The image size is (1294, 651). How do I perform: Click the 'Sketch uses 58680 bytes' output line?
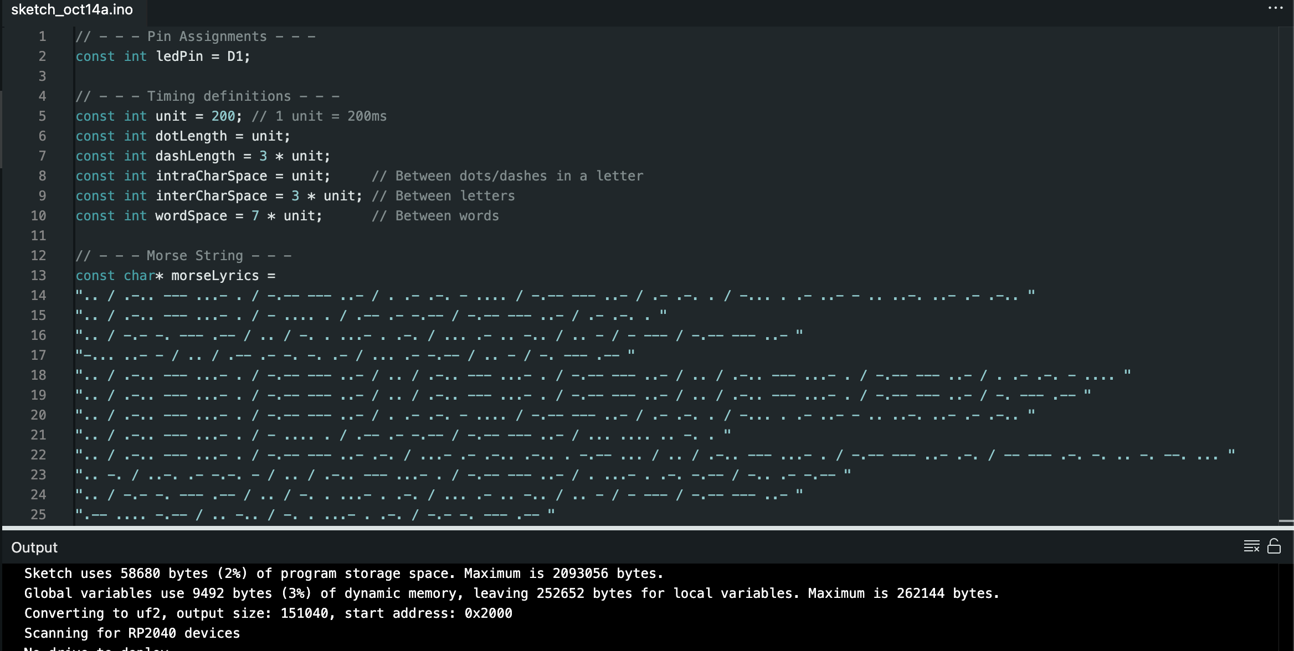tap(343, 573)
